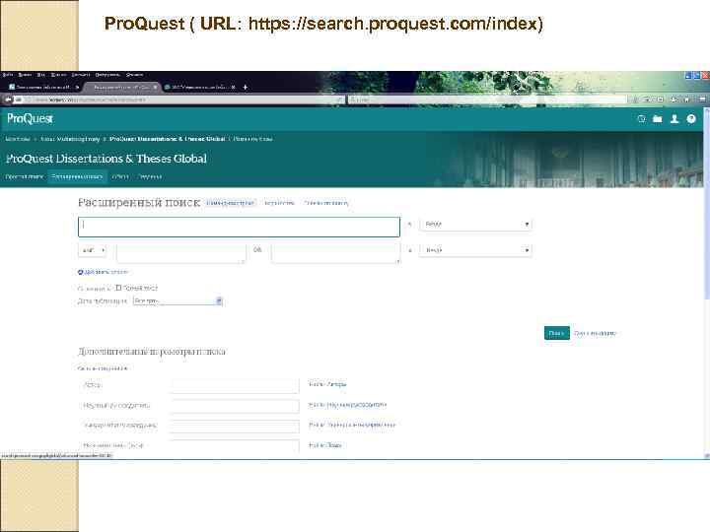710x532 pixels.
Task: Close the third browser tab
Action: coord(233,87)
